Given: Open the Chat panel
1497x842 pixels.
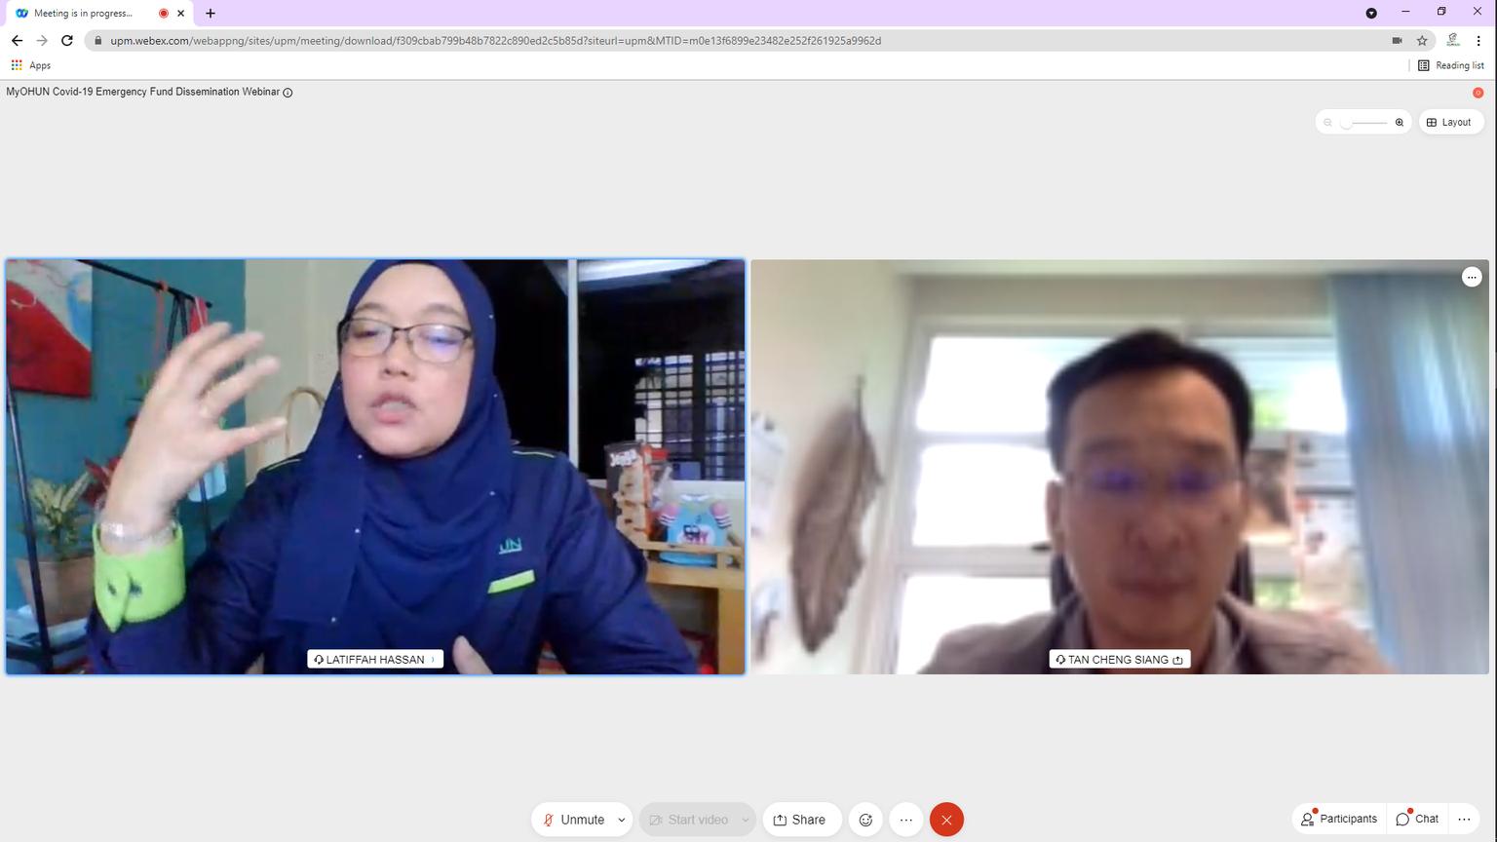Looking at the screenshot, I should pos(1417,819).
